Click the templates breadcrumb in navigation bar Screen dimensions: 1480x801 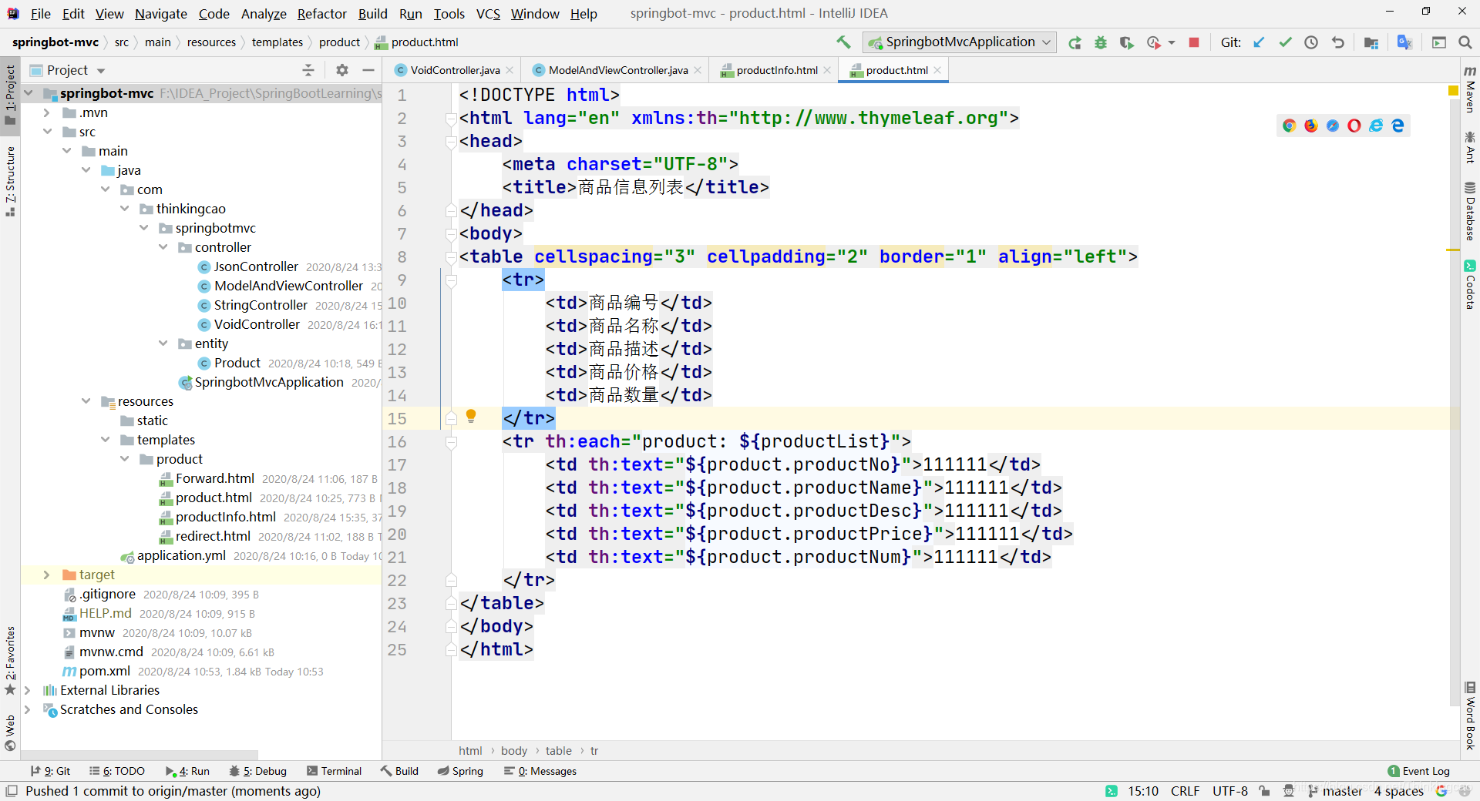tap(277, 42)
